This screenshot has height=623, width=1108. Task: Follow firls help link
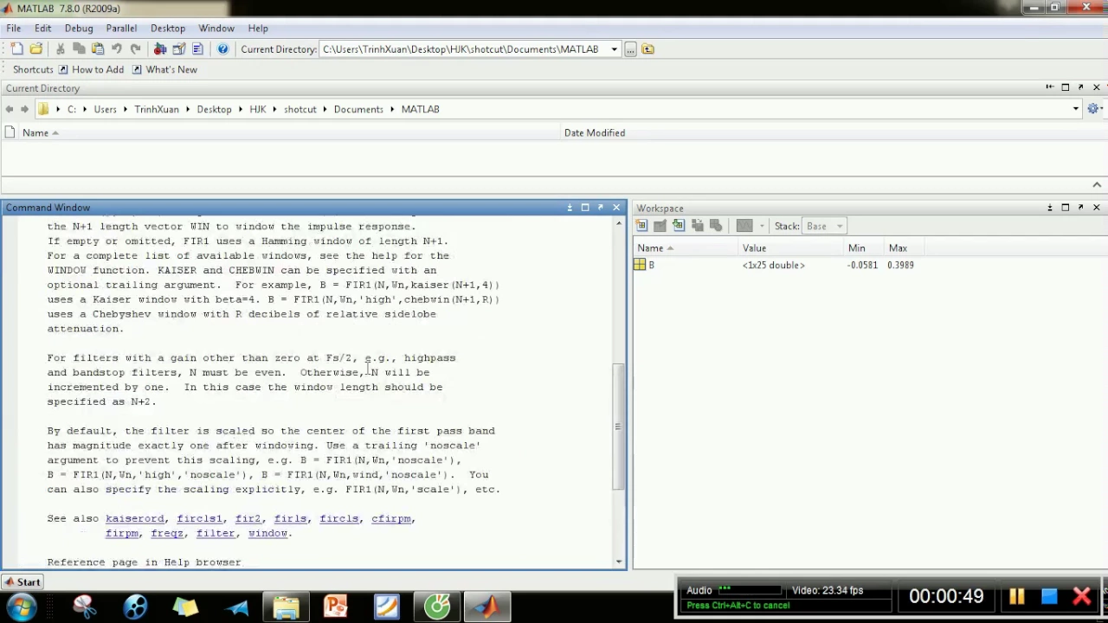pyautogui.click(x=290, y=518)
